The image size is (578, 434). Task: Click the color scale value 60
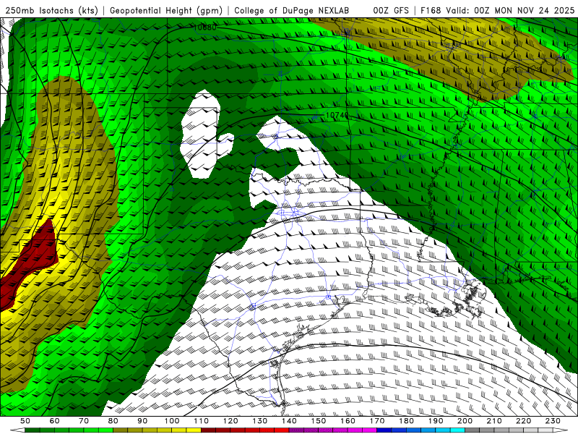coord(54,421)
